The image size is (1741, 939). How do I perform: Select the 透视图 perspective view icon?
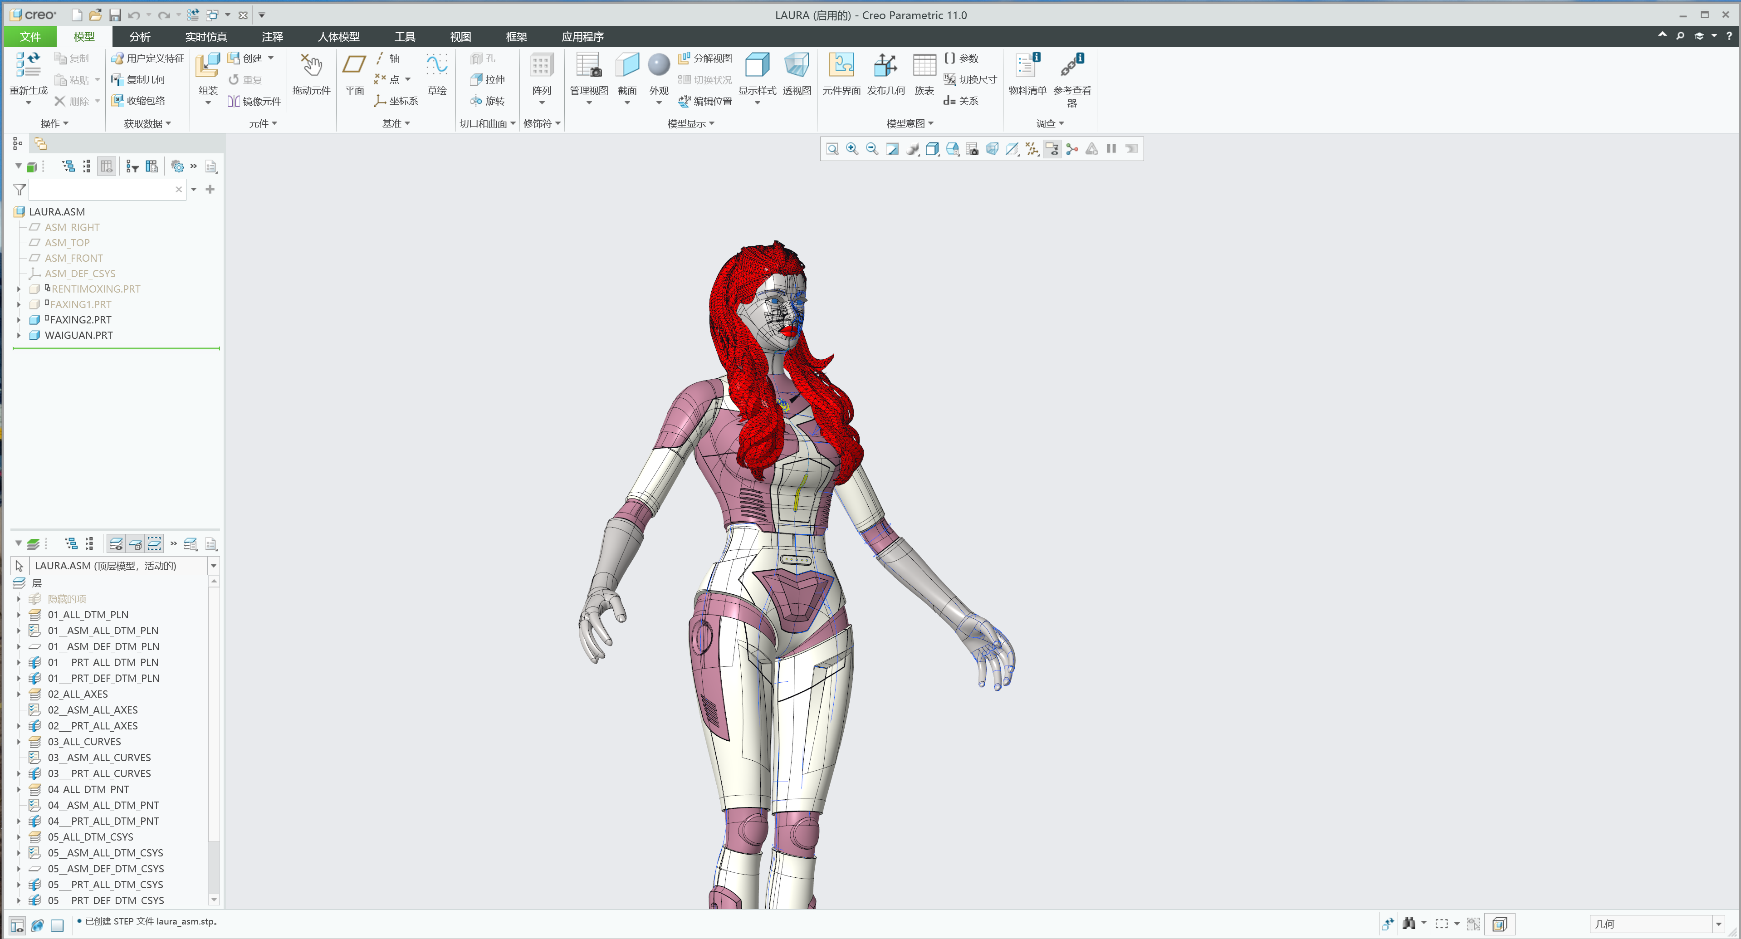coord(797,74)
